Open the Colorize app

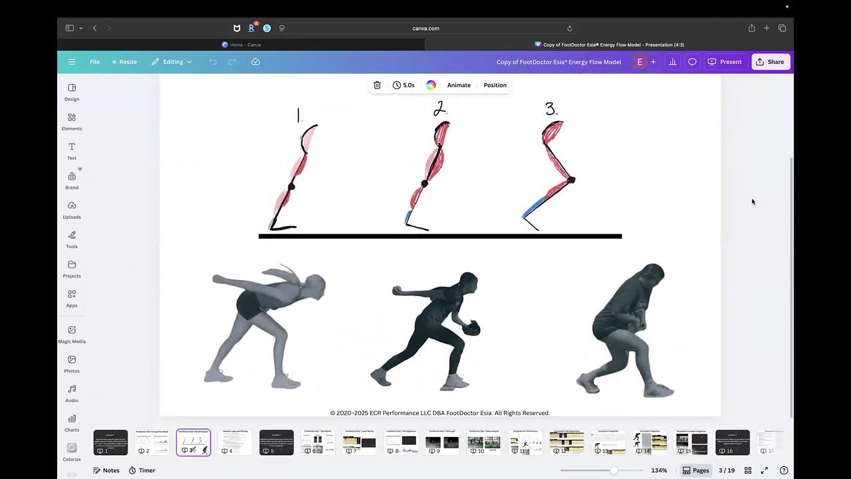click(72, 452)
